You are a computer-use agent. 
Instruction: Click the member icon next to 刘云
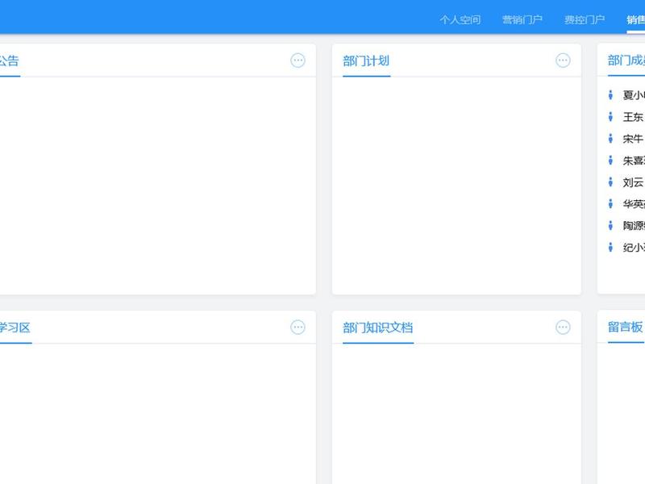(x=610, y=182)
